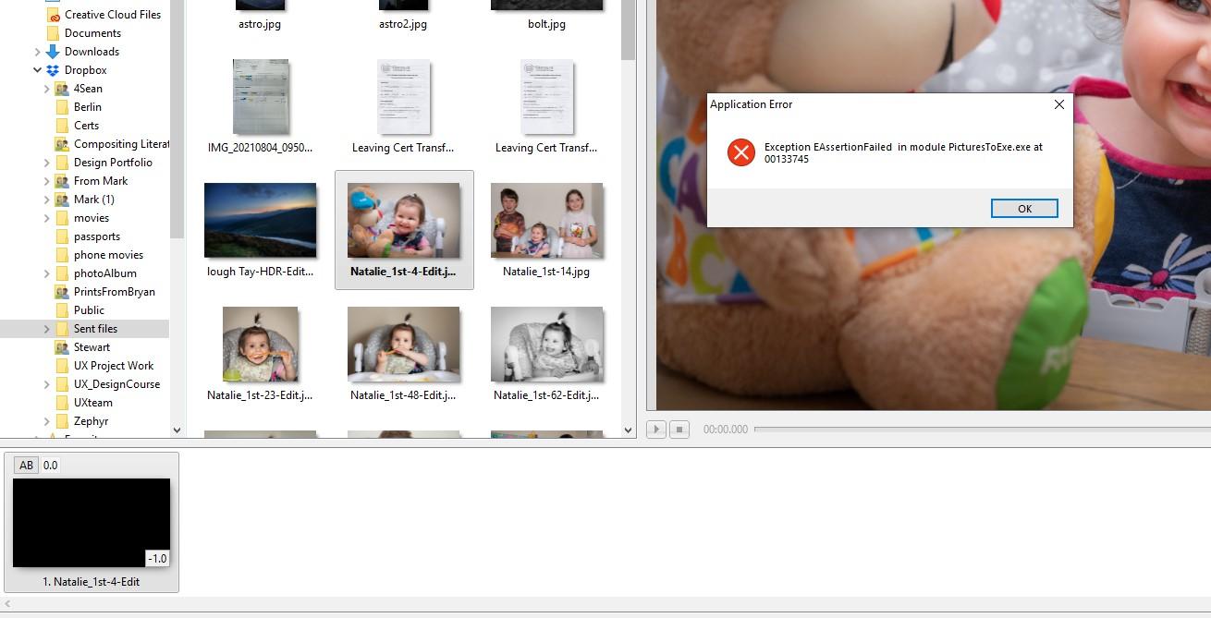Click the red error icon in dialog
Screen dimensions: 1211x618
point(740,152)
